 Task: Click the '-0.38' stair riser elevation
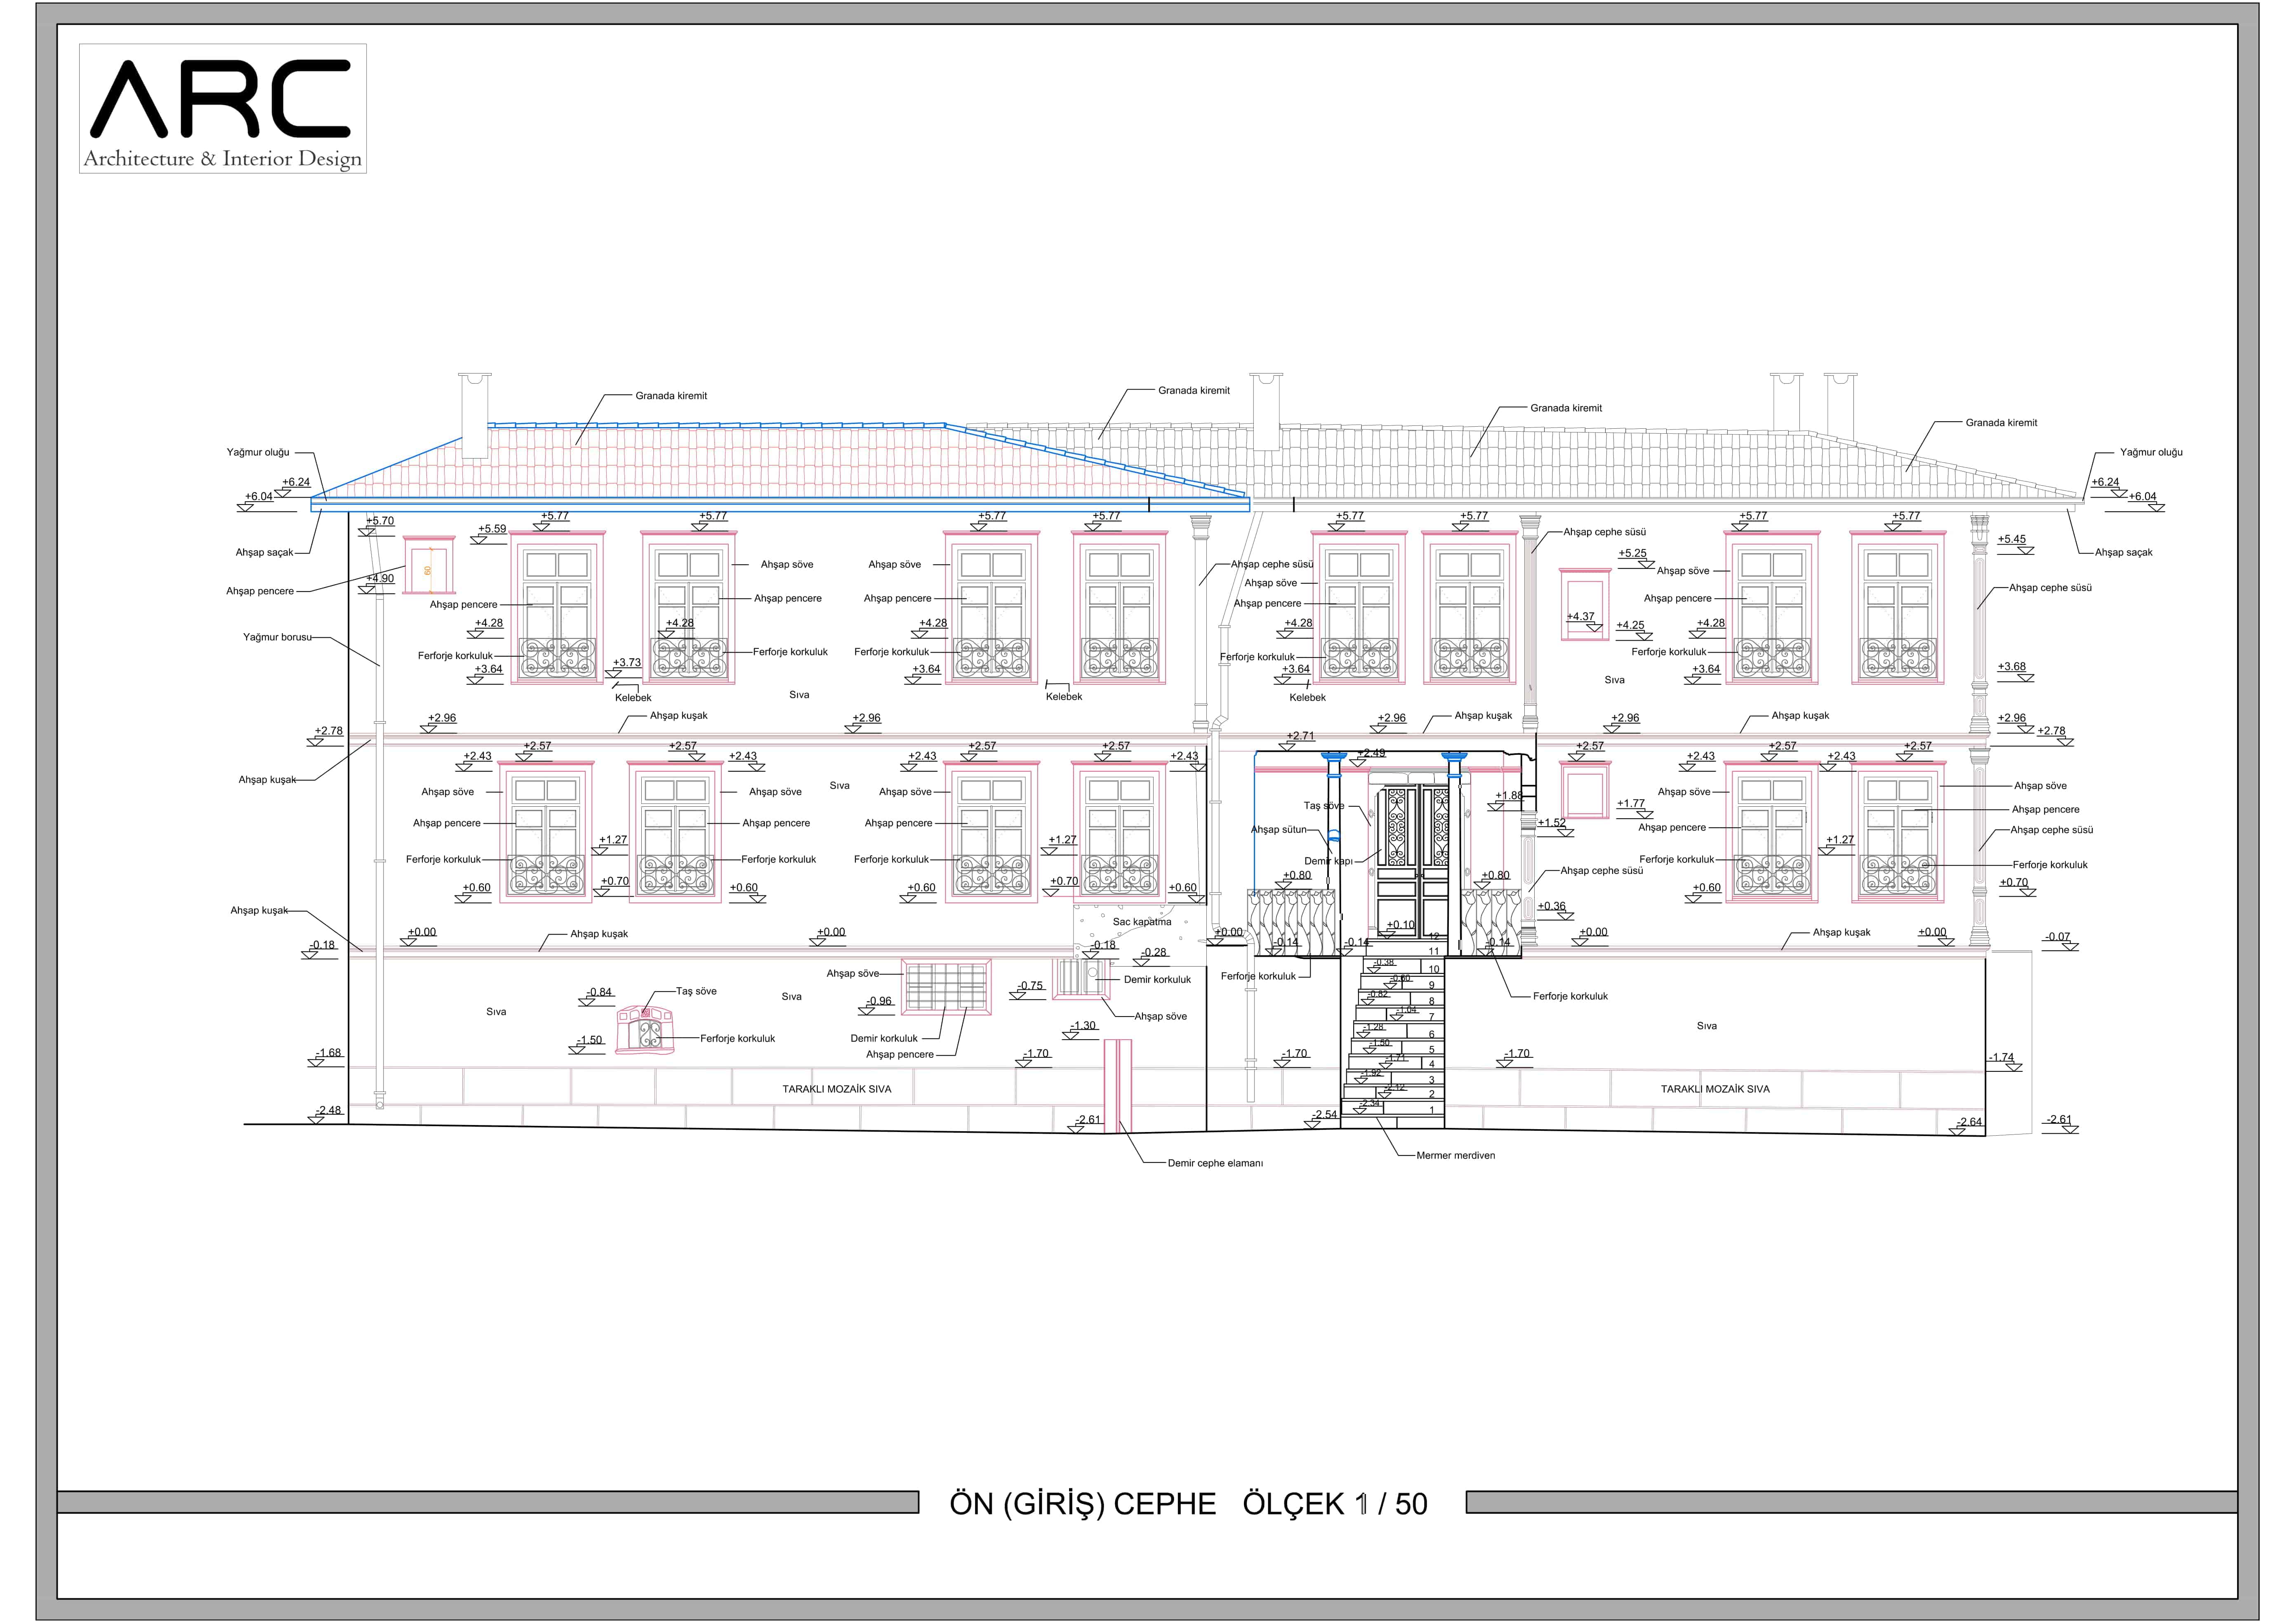point(1384,963)
